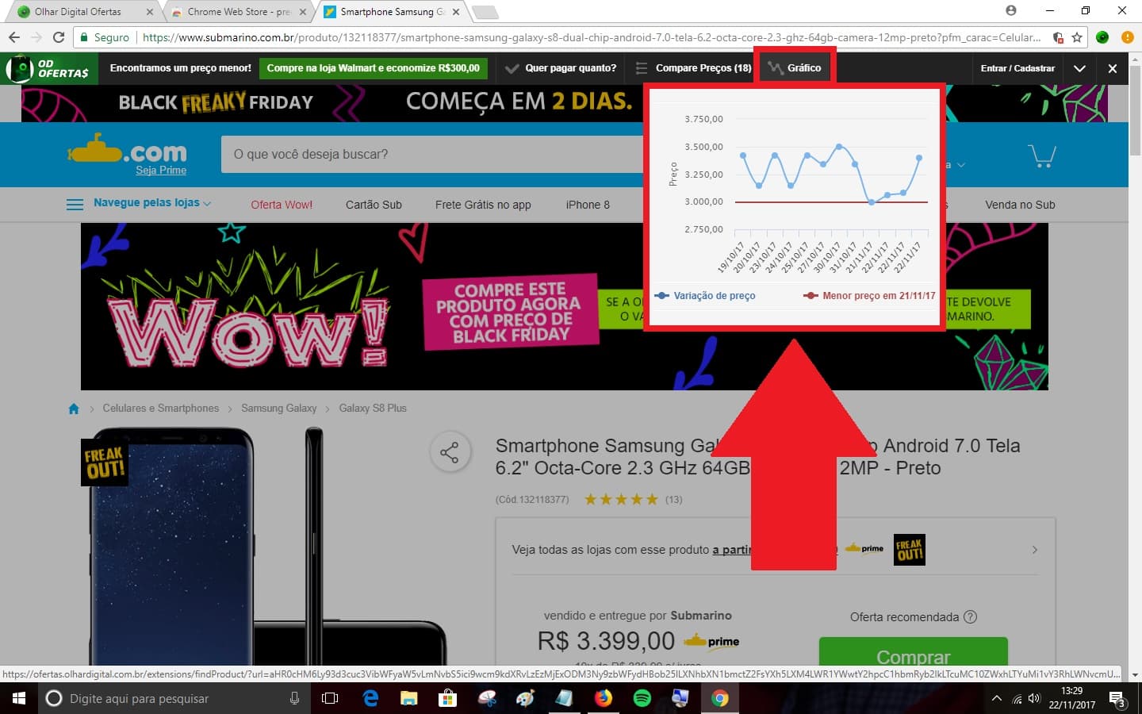Switch to Chrome Web Store tab
Screen dimensions: 1142x714
point(238,12)
